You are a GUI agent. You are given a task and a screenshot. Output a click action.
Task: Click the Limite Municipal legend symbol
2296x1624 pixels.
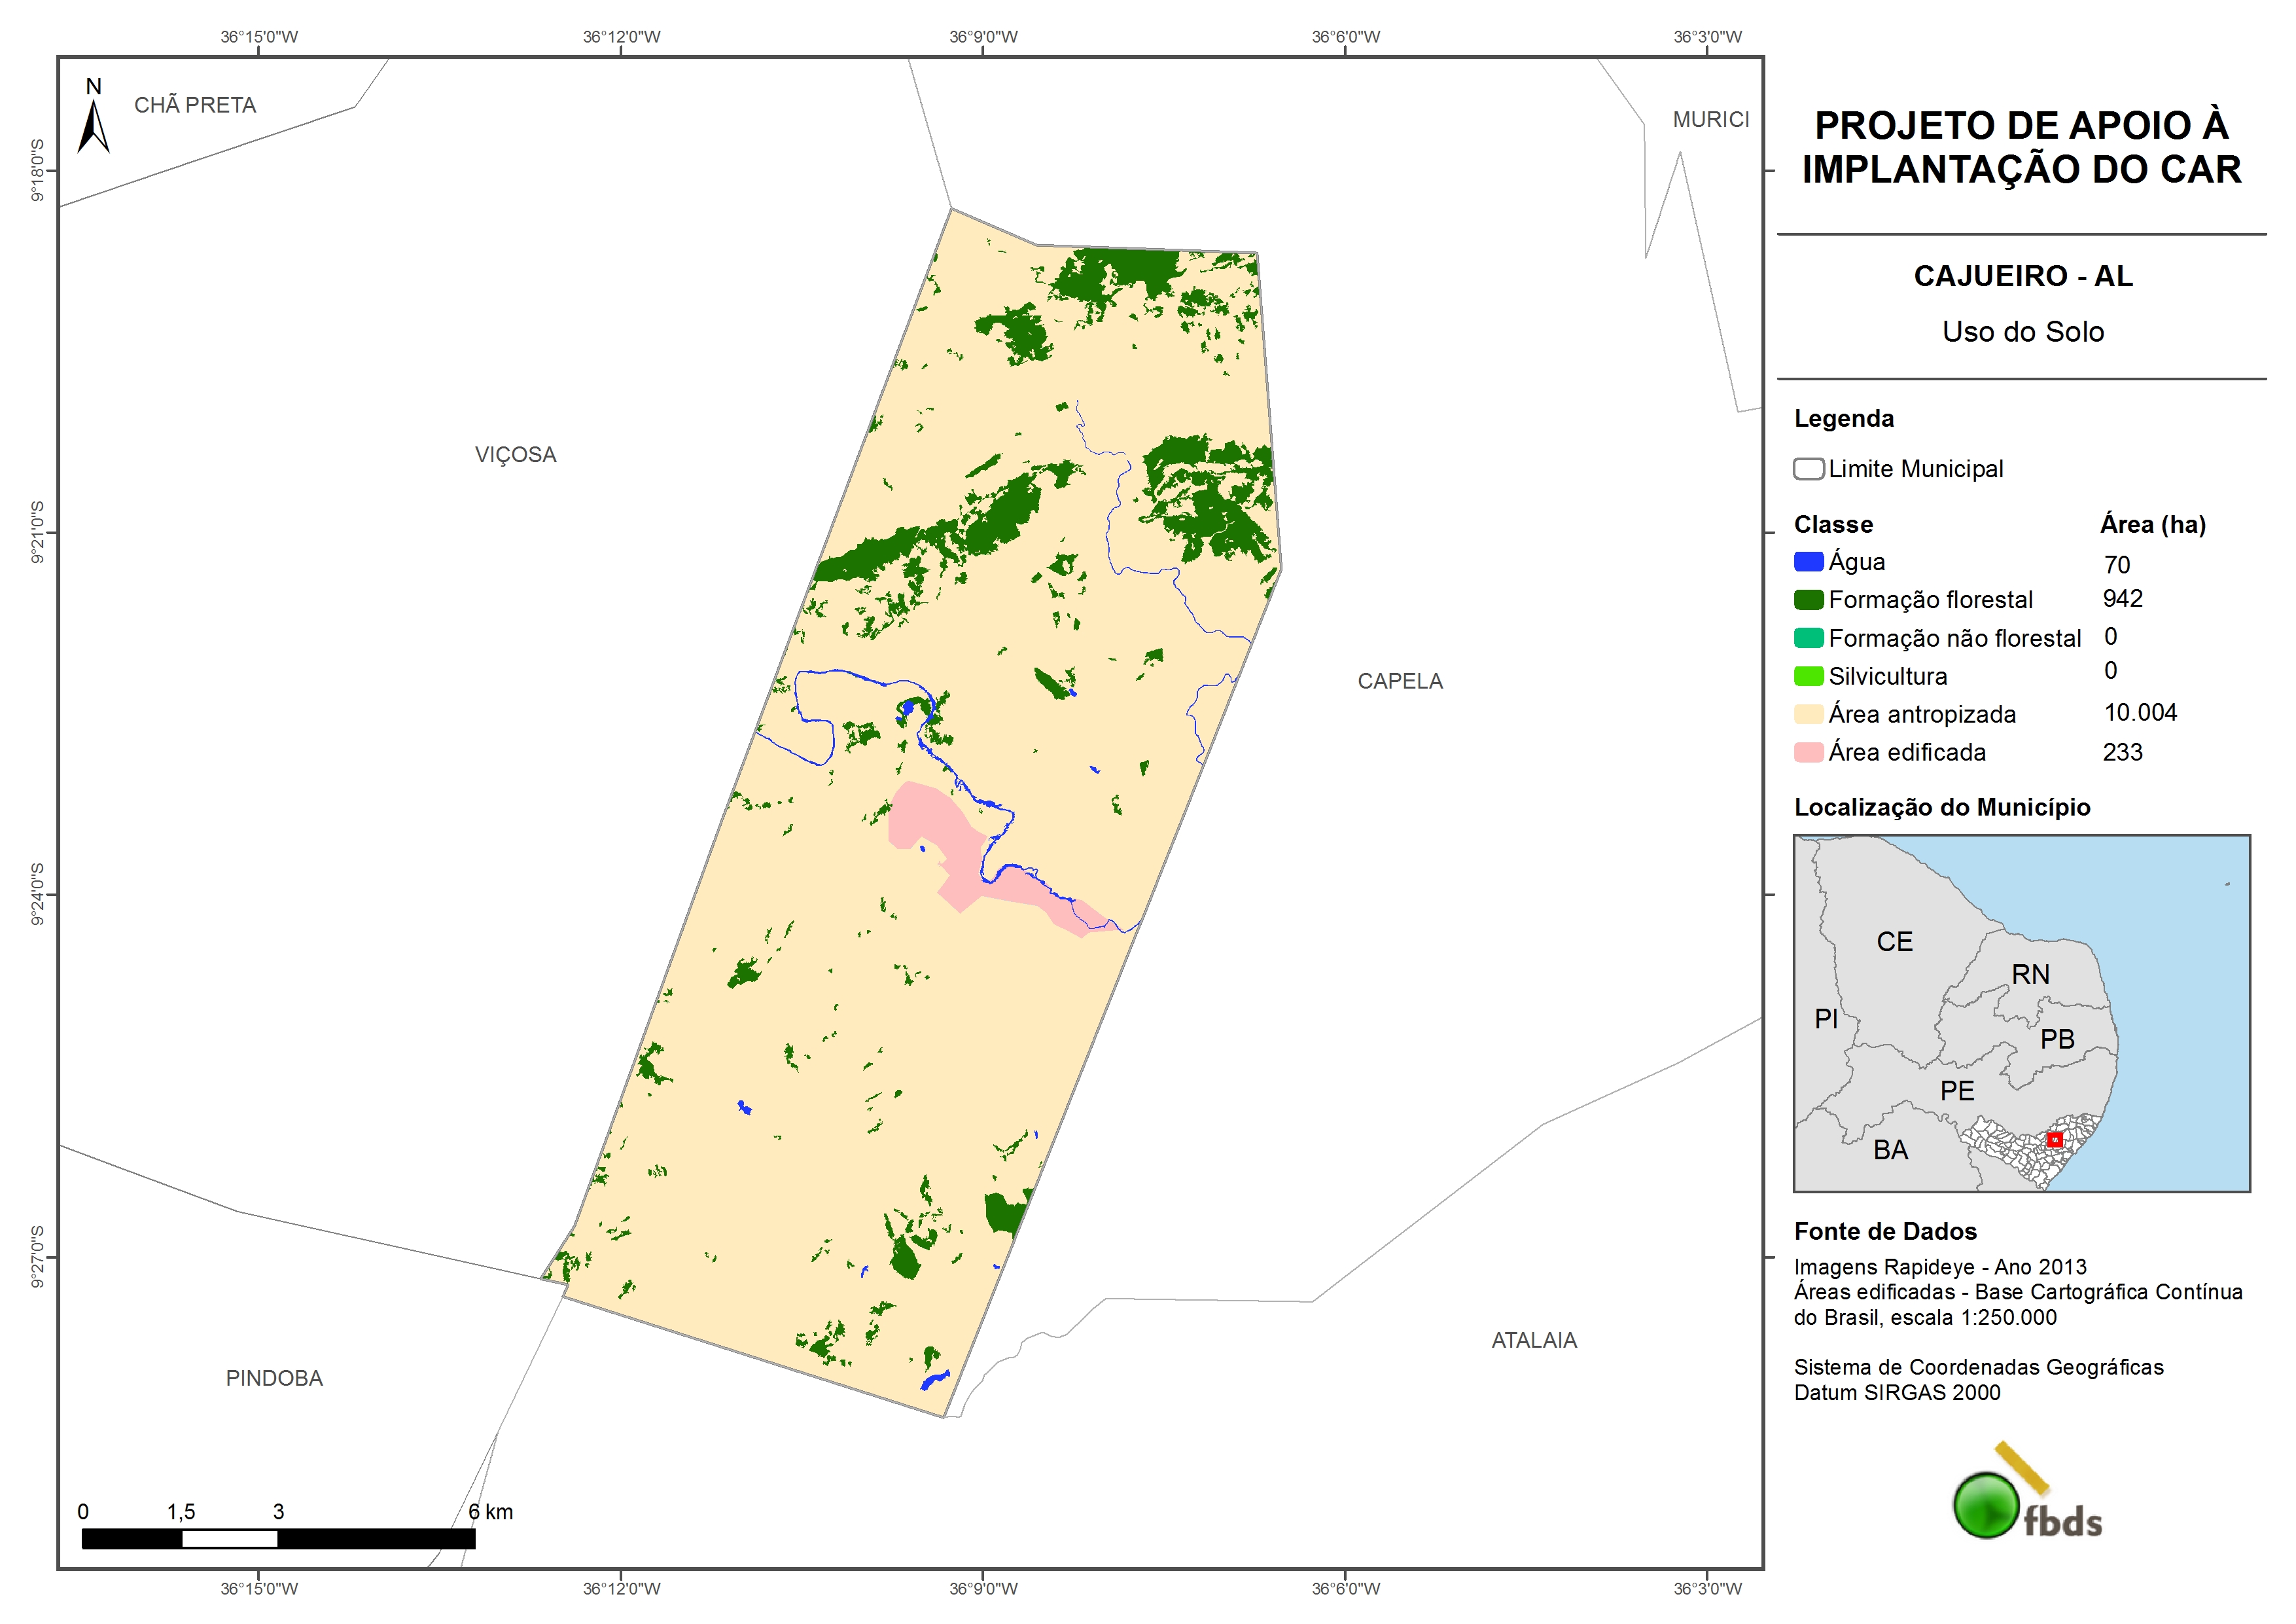tap(1808, 469)
